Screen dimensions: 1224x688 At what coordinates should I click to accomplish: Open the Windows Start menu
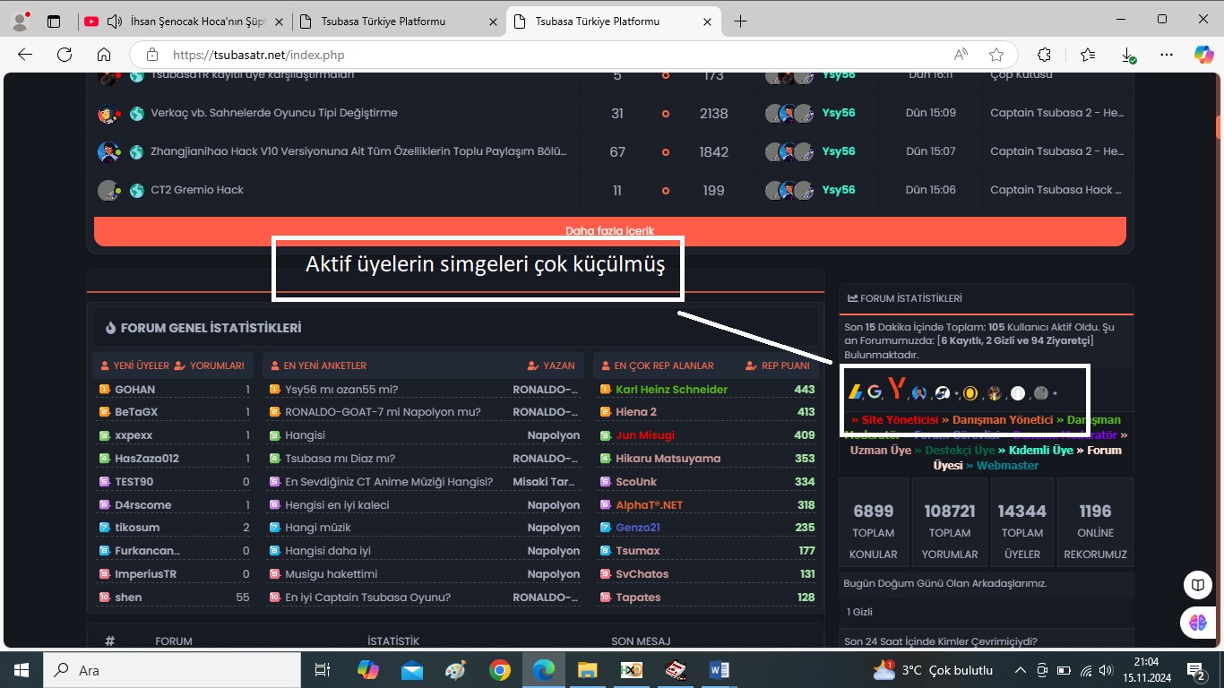pos(22,670)
